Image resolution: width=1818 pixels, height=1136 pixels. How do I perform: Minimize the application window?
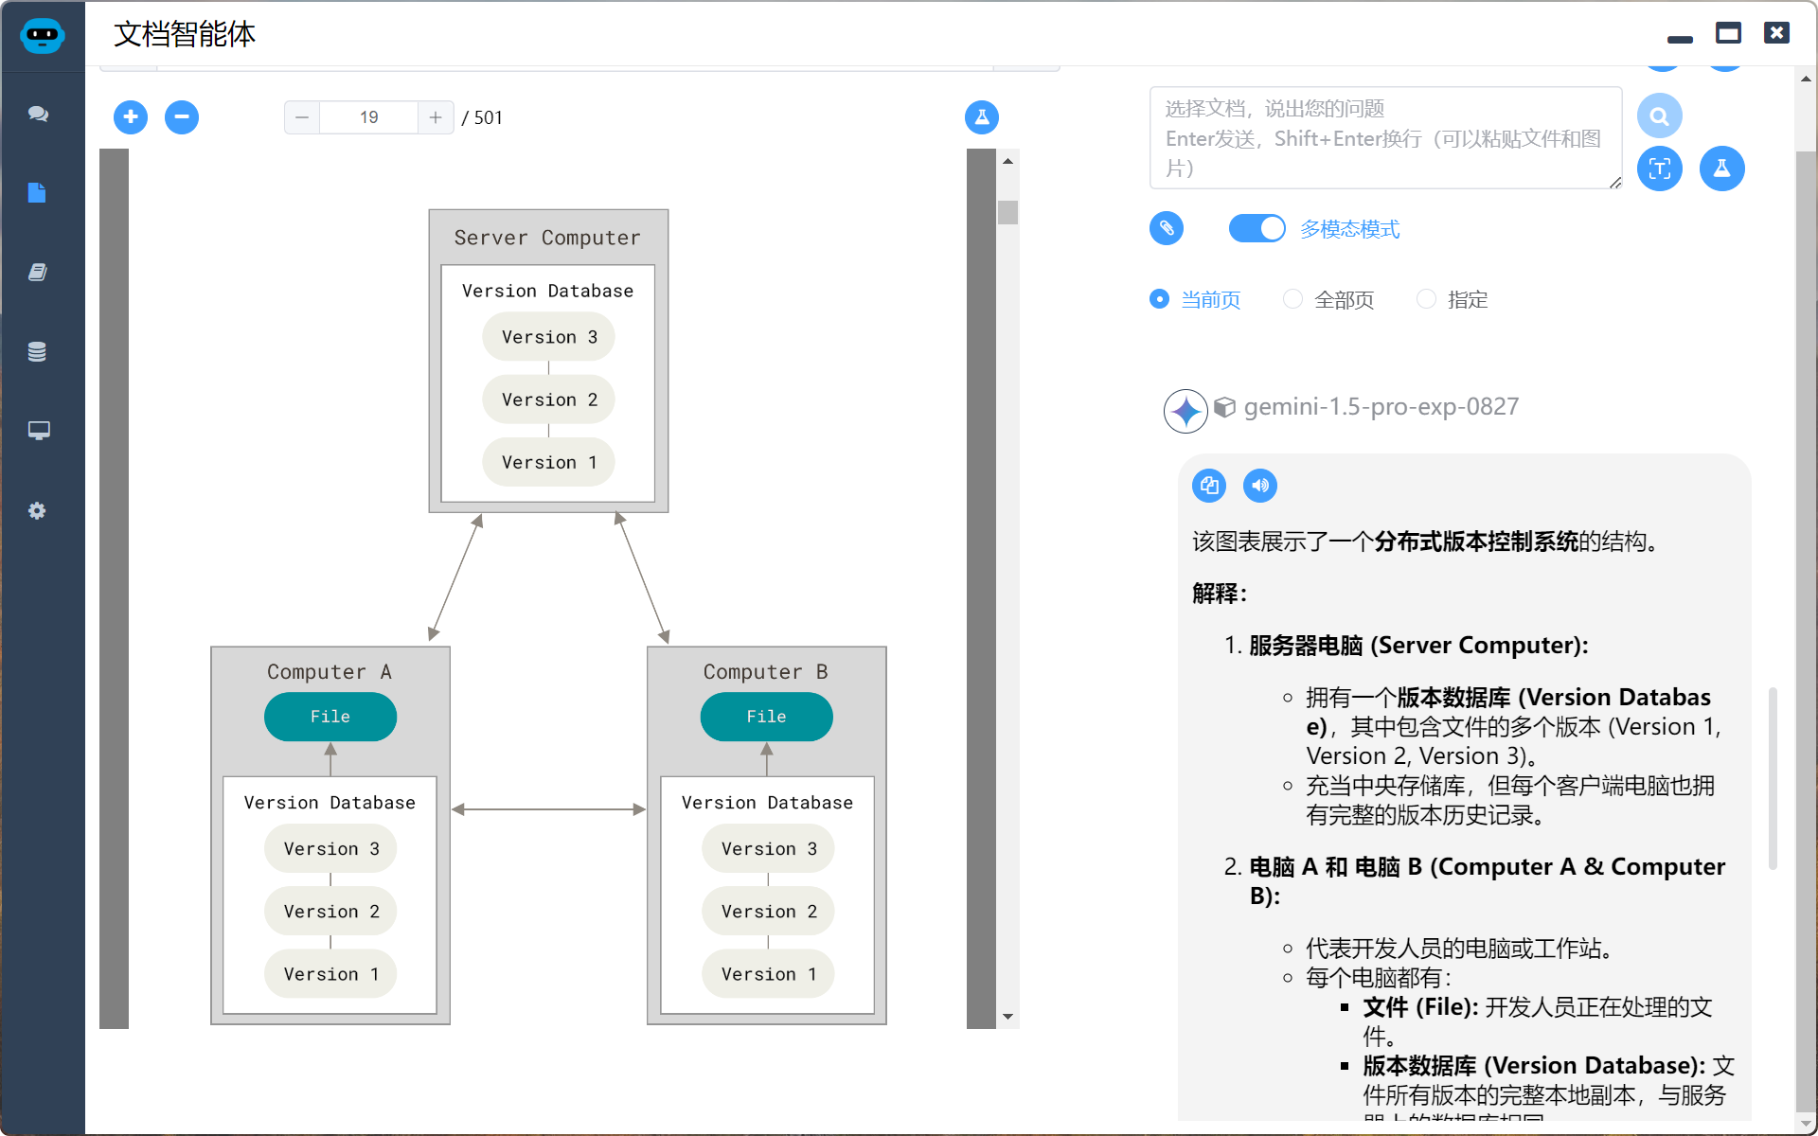point(1681,39)
